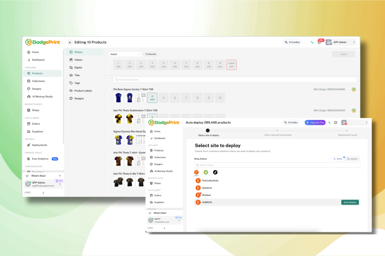Viewport: 385px width, 256px height.
Task: Open the bell notifications in deploy window
Action: (336, 123)
